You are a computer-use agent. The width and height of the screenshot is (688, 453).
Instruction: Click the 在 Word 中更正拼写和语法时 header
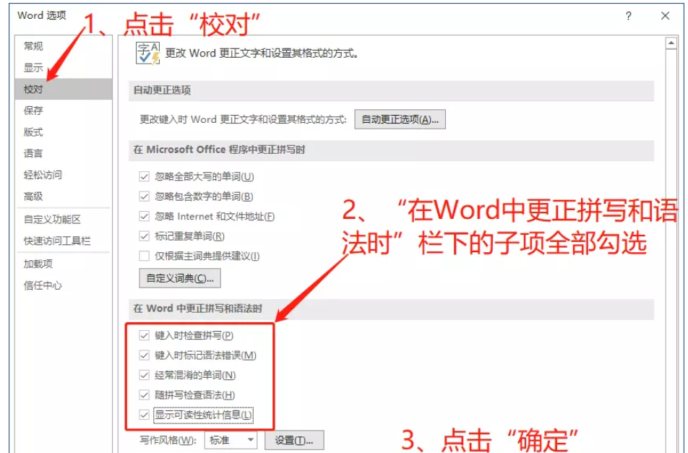pos(391,309)
